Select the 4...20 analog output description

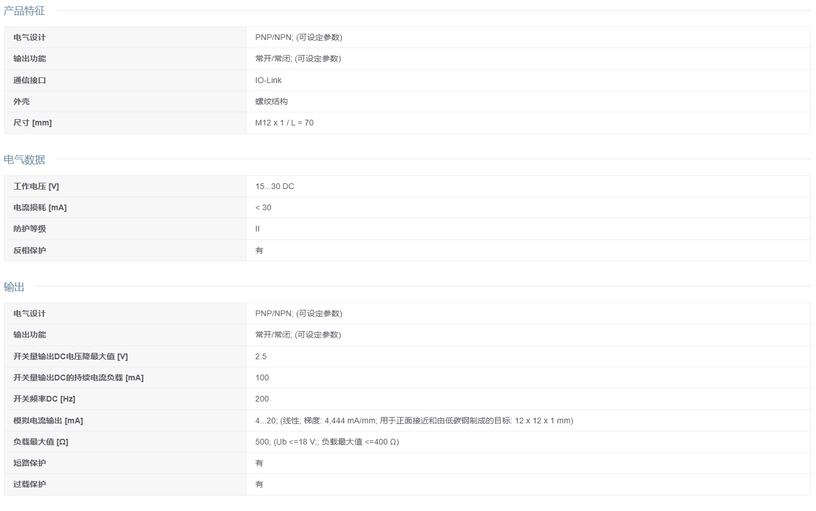pos(414,420)
